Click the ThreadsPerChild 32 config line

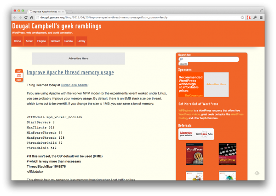tap(45, 143)
